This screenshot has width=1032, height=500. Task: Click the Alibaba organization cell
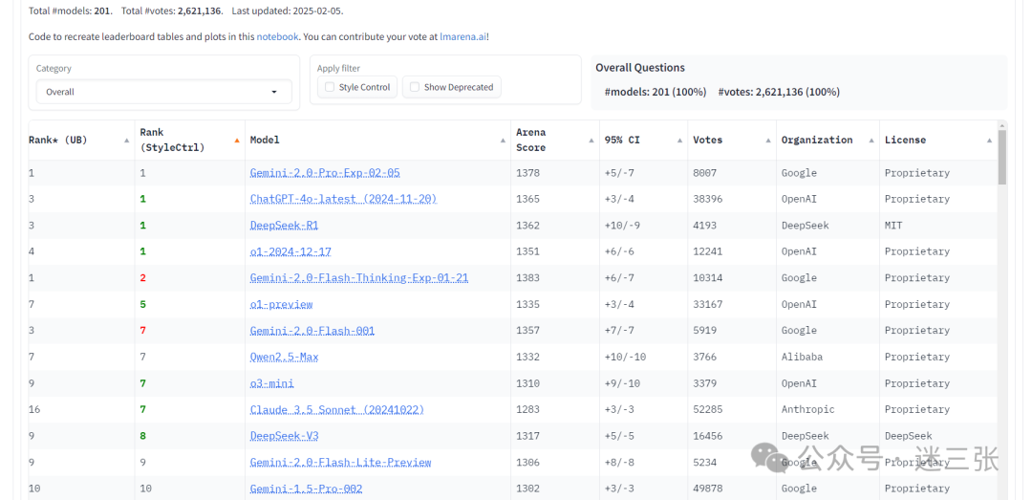tap(802, 357)
